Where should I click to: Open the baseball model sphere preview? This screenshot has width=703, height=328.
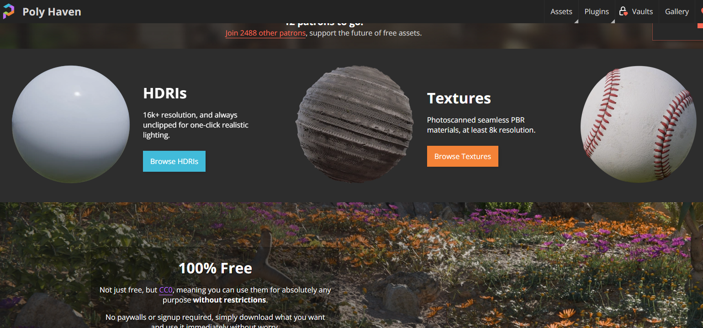pos(638,124)
